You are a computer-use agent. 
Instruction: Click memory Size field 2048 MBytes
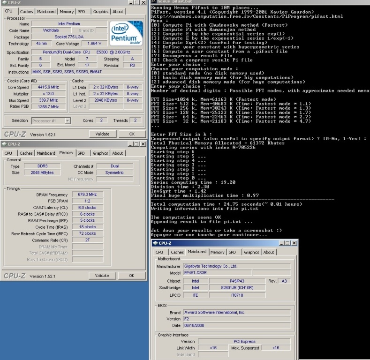(42, 172)
